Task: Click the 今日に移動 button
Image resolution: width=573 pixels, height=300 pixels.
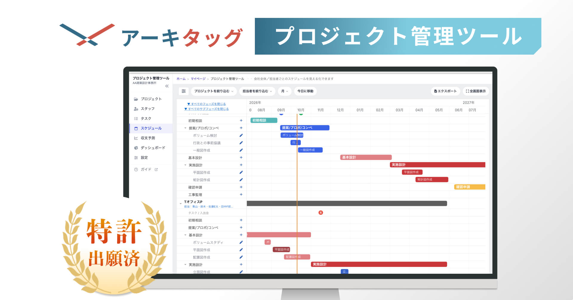Action: pos(305,91)
